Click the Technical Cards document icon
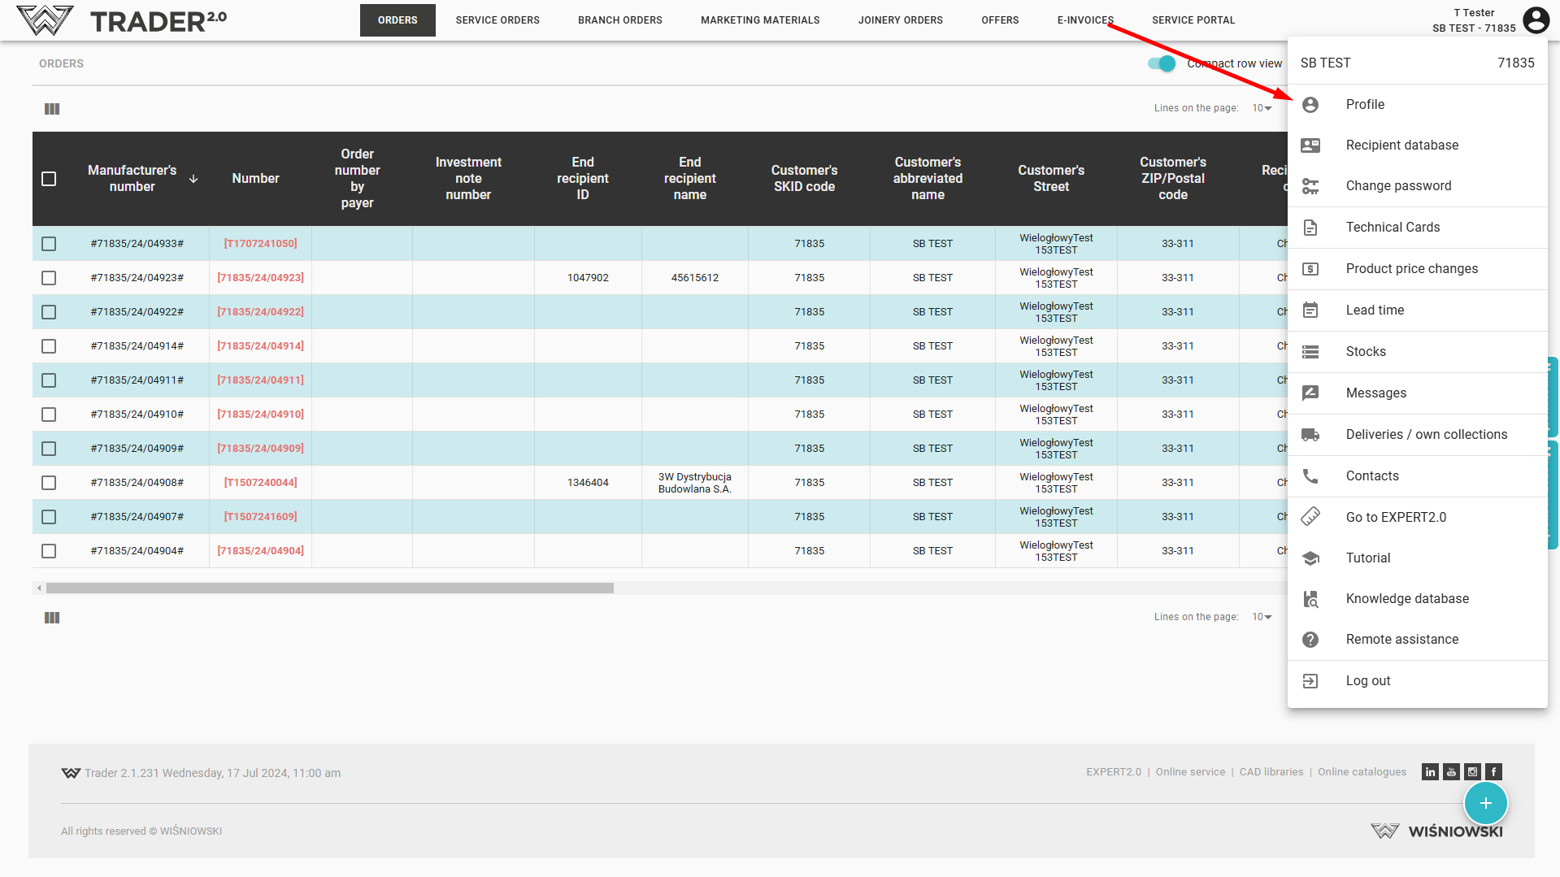This screenshot has height=877, width=1560. point(1310,228)
